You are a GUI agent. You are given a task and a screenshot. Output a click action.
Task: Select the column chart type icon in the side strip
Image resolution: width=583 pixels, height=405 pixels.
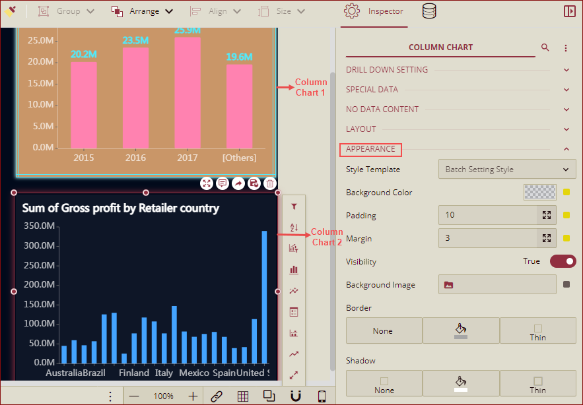click(x=294, y=270)
